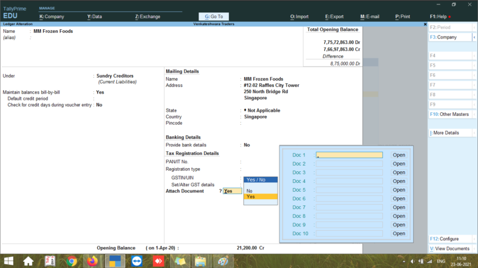Open Windows Start menu
The height and width of the screenshot is (268, 478).
point(9,261)
